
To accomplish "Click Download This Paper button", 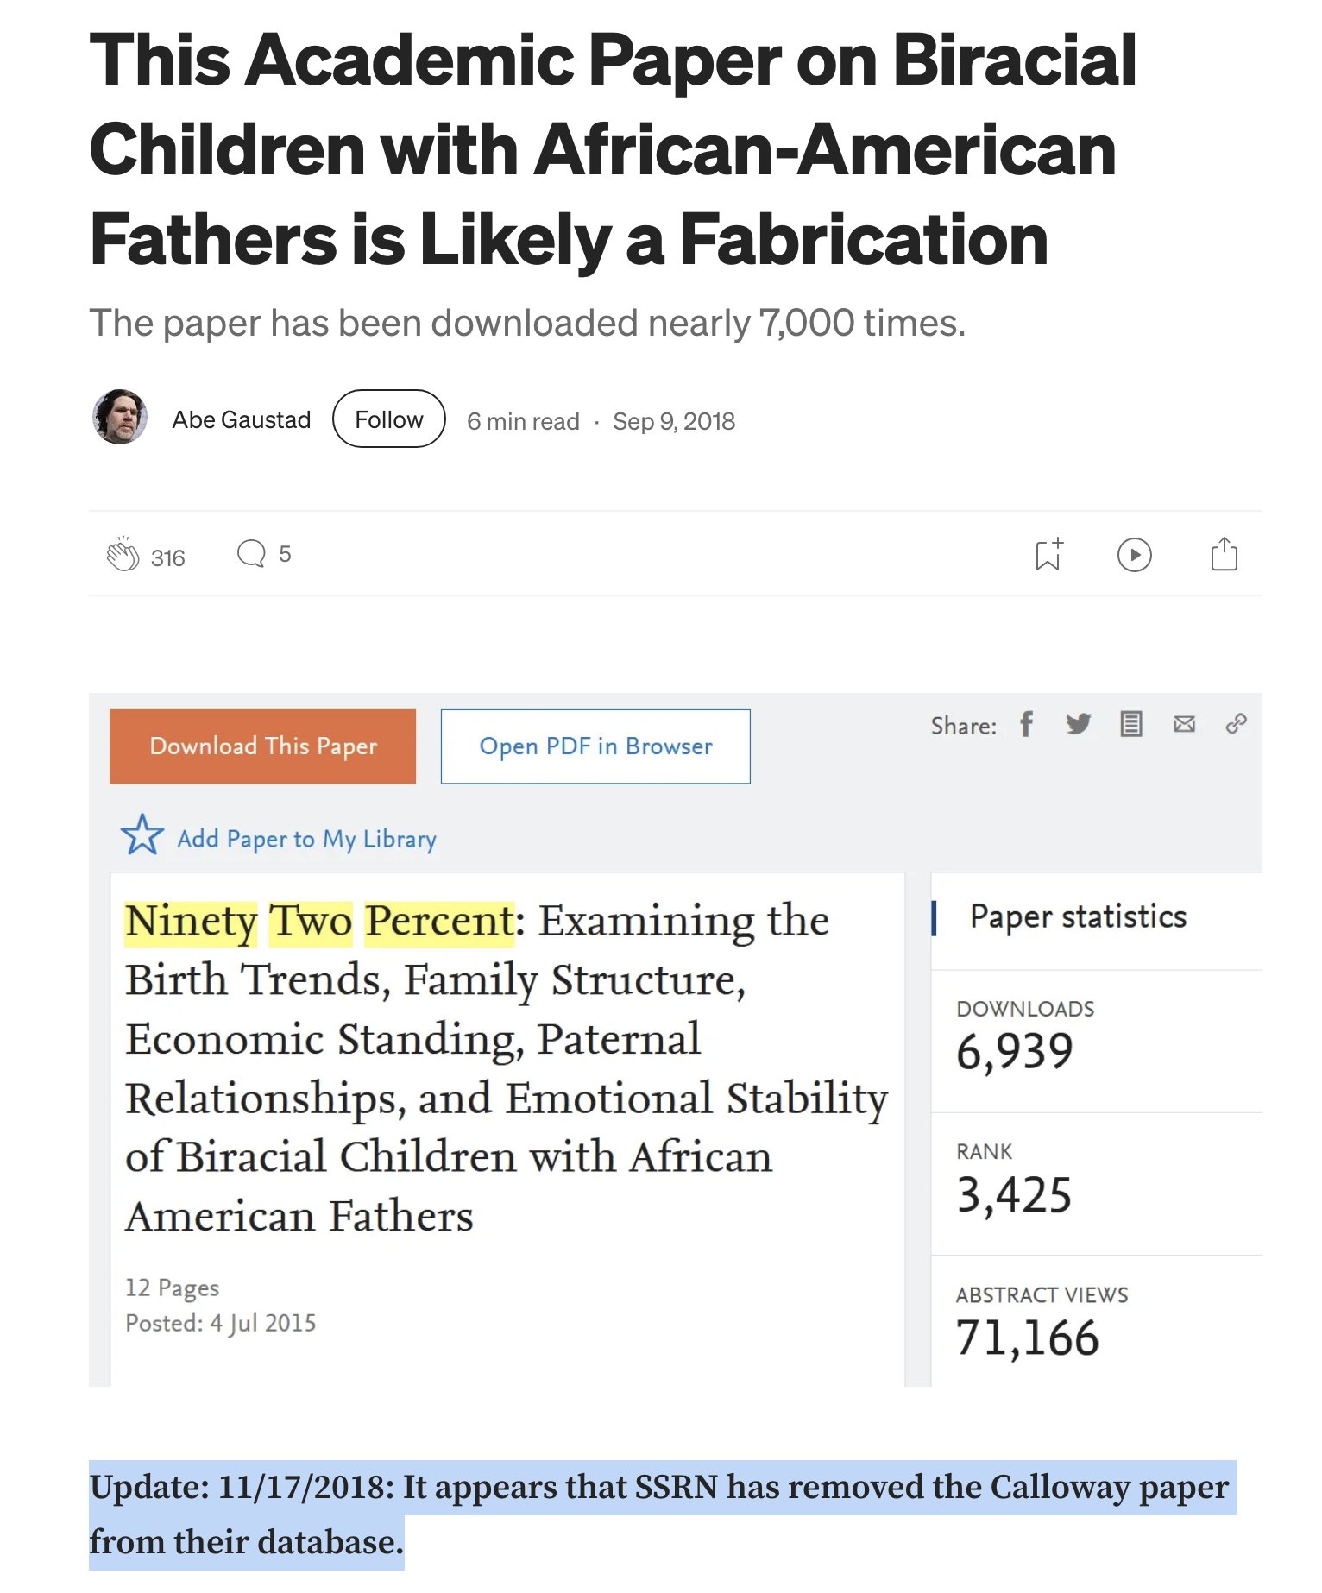I will click(262, 746).
